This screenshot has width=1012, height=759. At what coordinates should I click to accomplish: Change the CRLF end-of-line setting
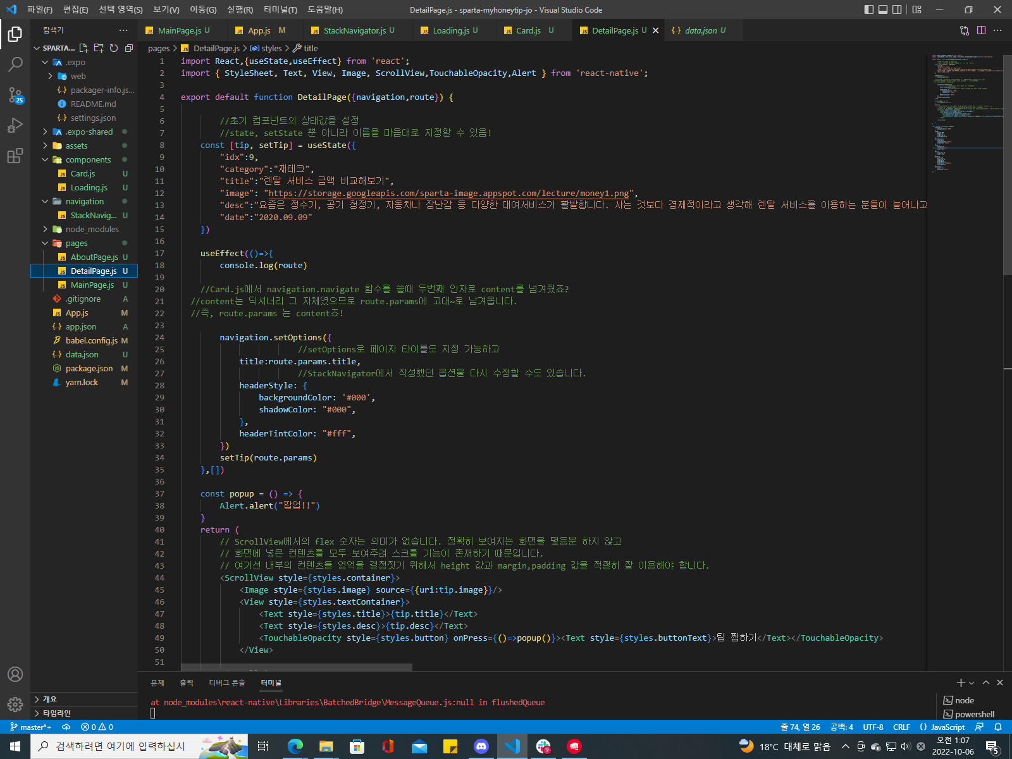pyautogui.click(x=901, y=727)
